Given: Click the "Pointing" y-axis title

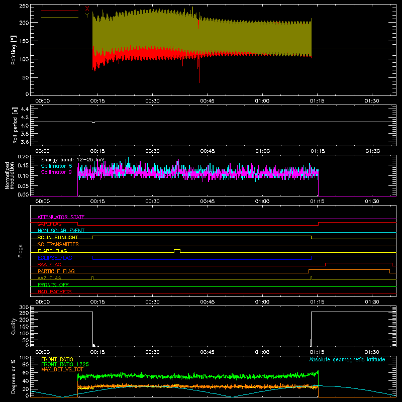Looking at the screenshot, I should 14,50.
